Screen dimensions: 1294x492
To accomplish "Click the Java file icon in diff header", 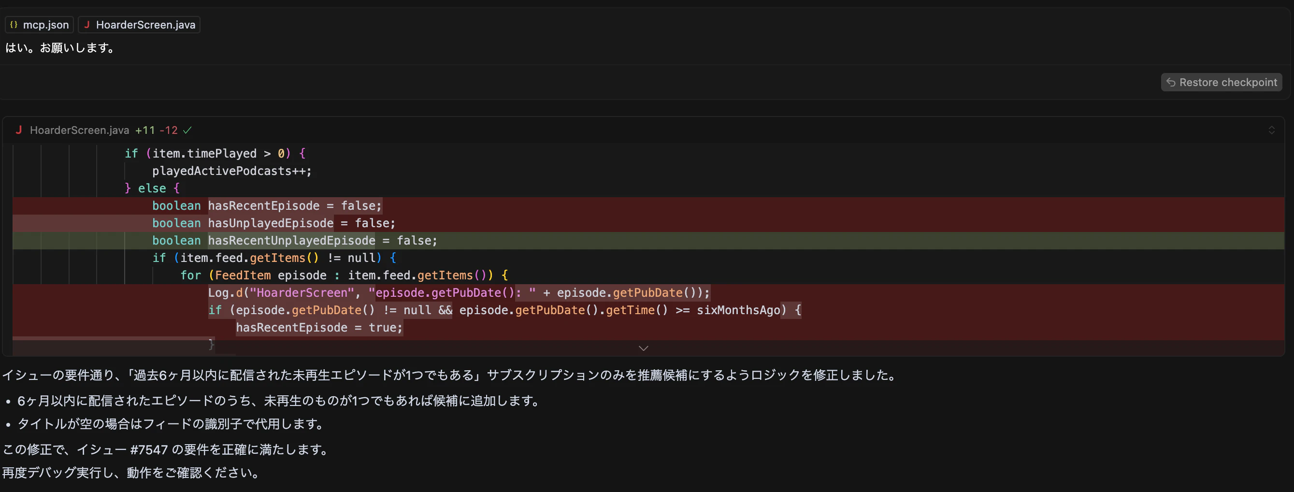I will (x=18, y=130).
